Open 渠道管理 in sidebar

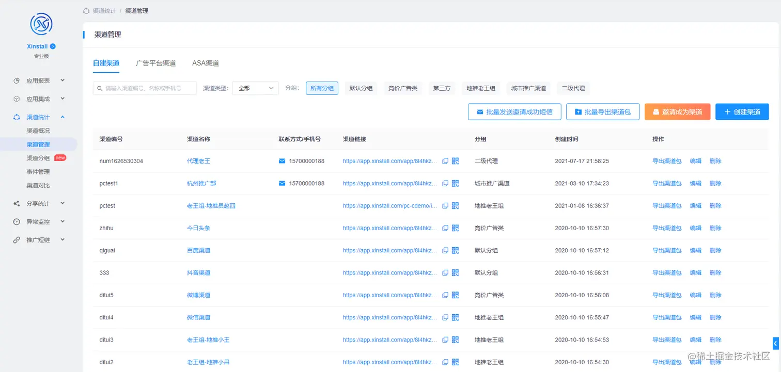point(38,144)
